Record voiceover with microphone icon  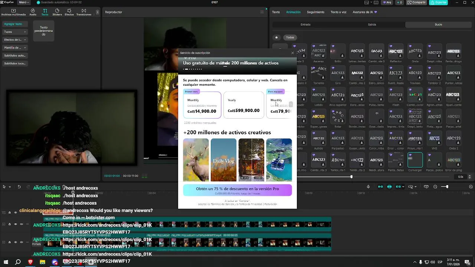click(368, 187)
